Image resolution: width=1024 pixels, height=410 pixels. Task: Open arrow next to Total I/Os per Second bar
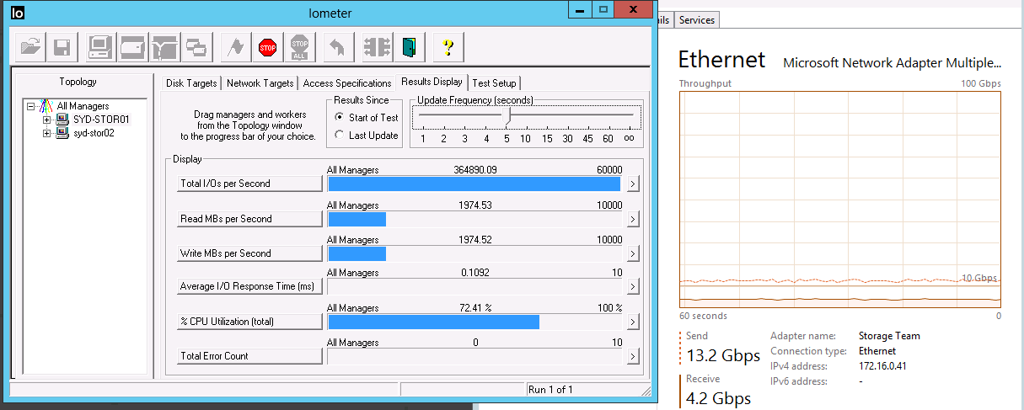pyautogui.click(x=634, y=184)
